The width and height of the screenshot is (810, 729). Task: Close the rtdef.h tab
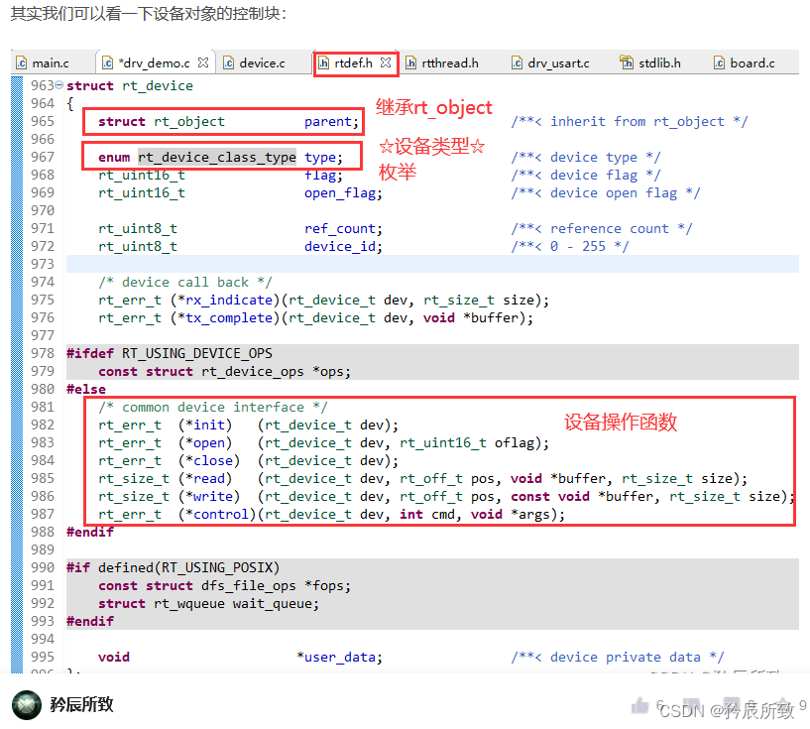pos(385,61)
